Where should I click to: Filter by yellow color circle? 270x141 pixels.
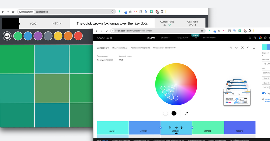(x=58, y=36)
